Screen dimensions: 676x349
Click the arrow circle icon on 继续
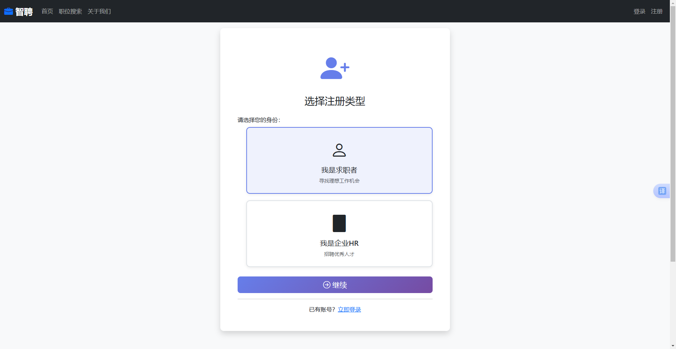[x=326, y=285]
